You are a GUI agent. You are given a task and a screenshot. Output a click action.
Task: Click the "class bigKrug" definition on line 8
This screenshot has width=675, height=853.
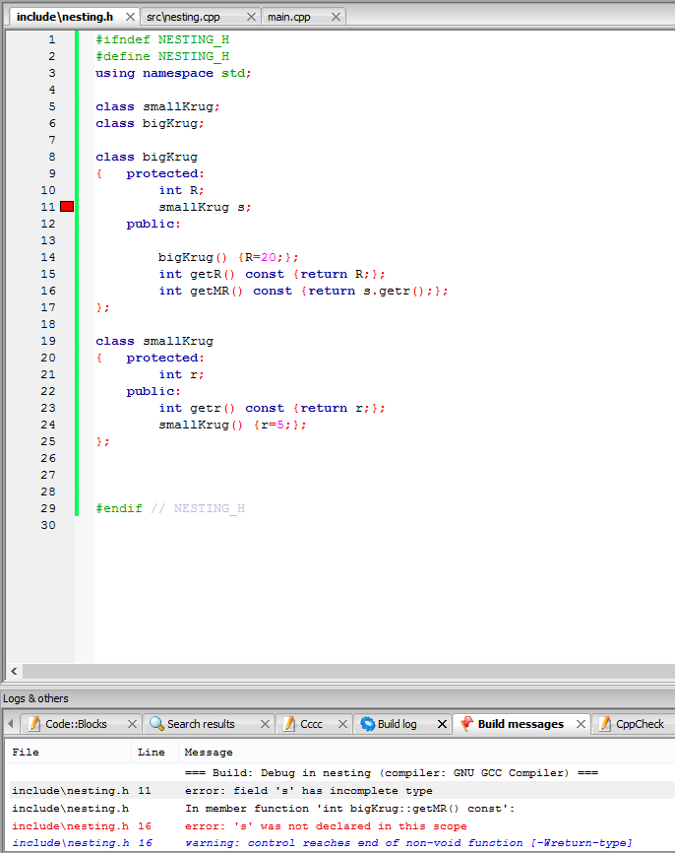[147, 158]
